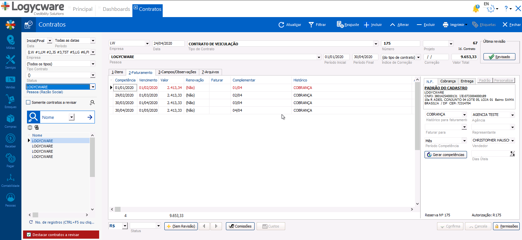The image size is (522, 240).
Task: Expand the R$ currency dropdown
Action: [125, 226]
